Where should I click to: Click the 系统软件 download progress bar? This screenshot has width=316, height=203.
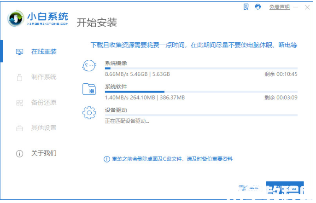click(x=201, y=92)
